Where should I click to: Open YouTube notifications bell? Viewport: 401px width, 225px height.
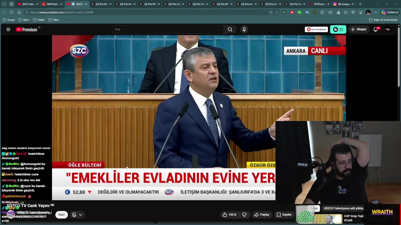point(376,29)
